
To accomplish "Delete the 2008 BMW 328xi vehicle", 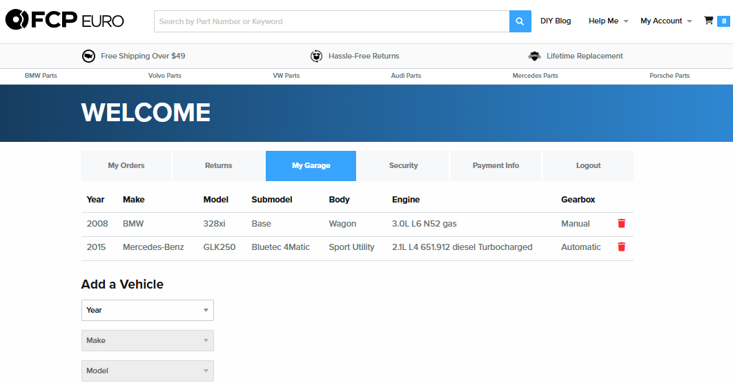I will (621, 224).
